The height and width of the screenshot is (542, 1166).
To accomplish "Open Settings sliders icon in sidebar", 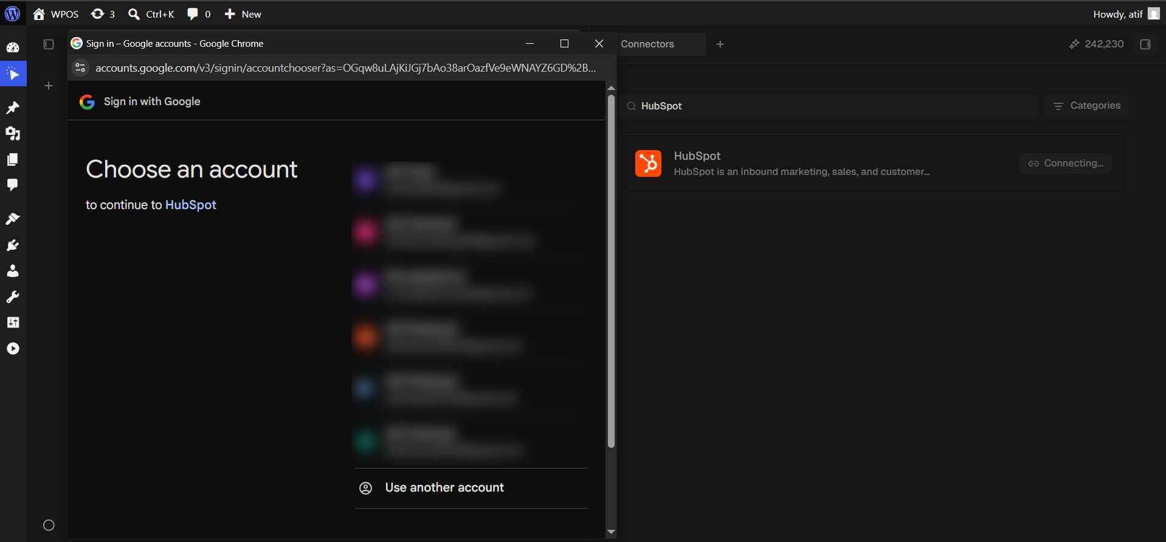I will tap(13, 323).
